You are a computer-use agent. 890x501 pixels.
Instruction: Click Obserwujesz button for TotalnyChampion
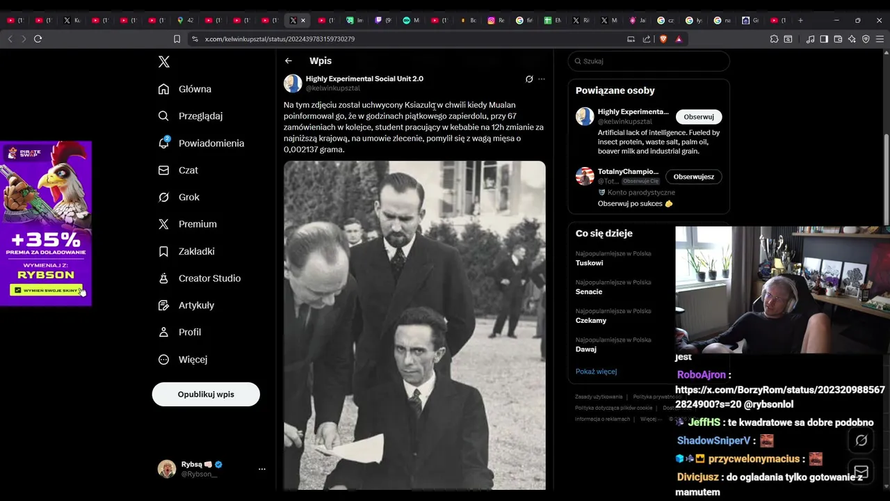(x=694, y=177)
